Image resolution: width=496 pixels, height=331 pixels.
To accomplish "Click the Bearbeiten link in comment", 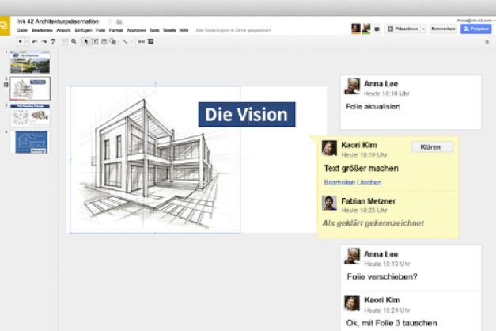I will pyautogui.click(x=339, y=182).
